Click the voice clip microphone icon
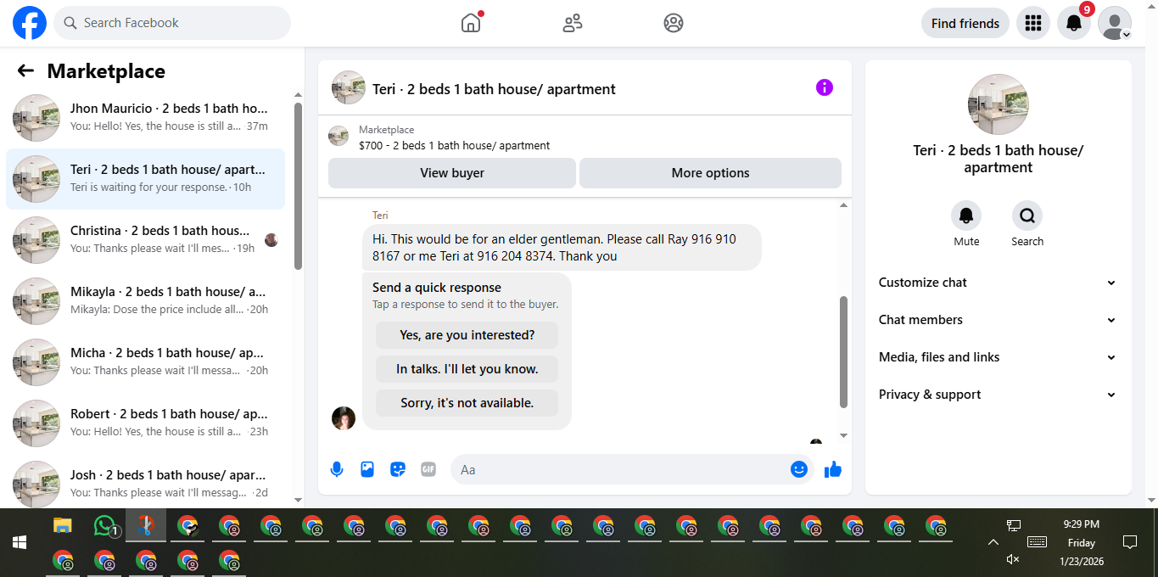The width and height of the screenshot is (1158, 577). (337, 469)
